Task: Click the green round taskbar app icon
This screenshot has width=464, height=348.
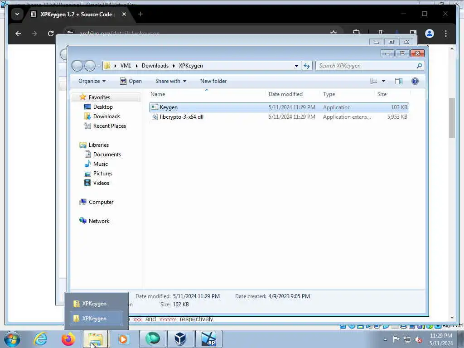Action: pos(152,339)
